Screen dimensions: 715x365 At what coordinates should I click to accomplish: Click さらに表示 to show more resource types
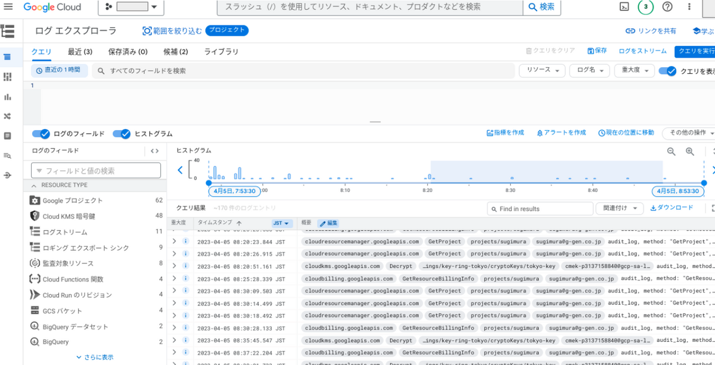point(95,357)
